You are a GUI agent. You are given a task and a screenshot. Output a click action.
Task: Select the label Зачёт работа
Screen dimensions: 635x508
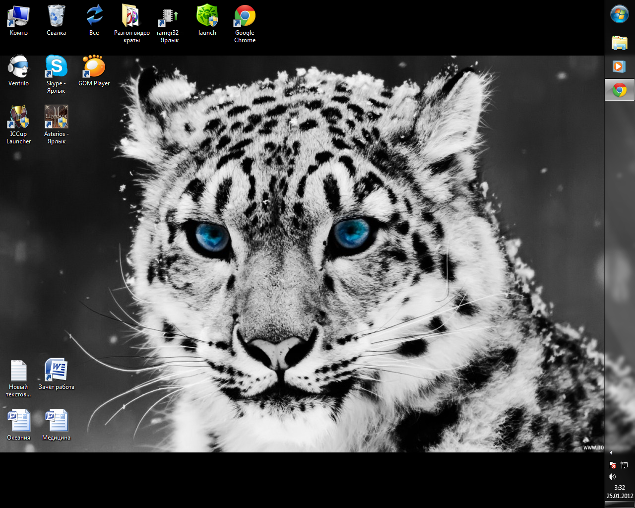click(x=56, y=387)
